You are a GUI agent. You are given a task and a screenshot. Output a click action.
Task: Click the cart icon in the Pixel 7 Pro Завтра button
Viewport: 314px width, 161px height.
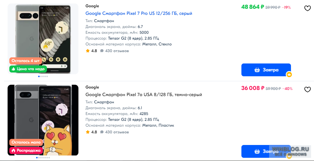point(257,70)
